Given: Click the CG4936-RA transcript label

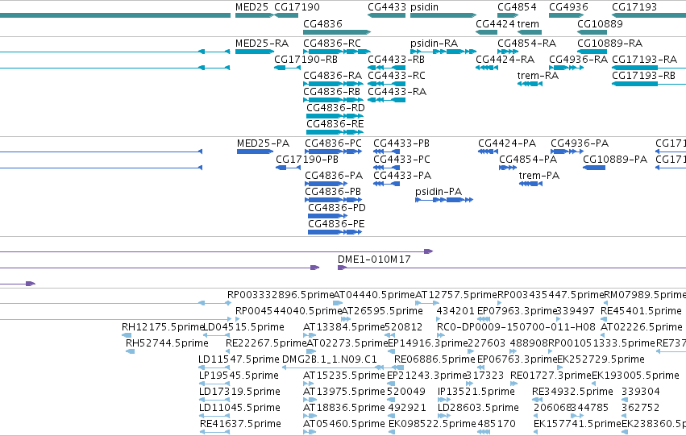Looking at the screenshot, I should (578, 60).
